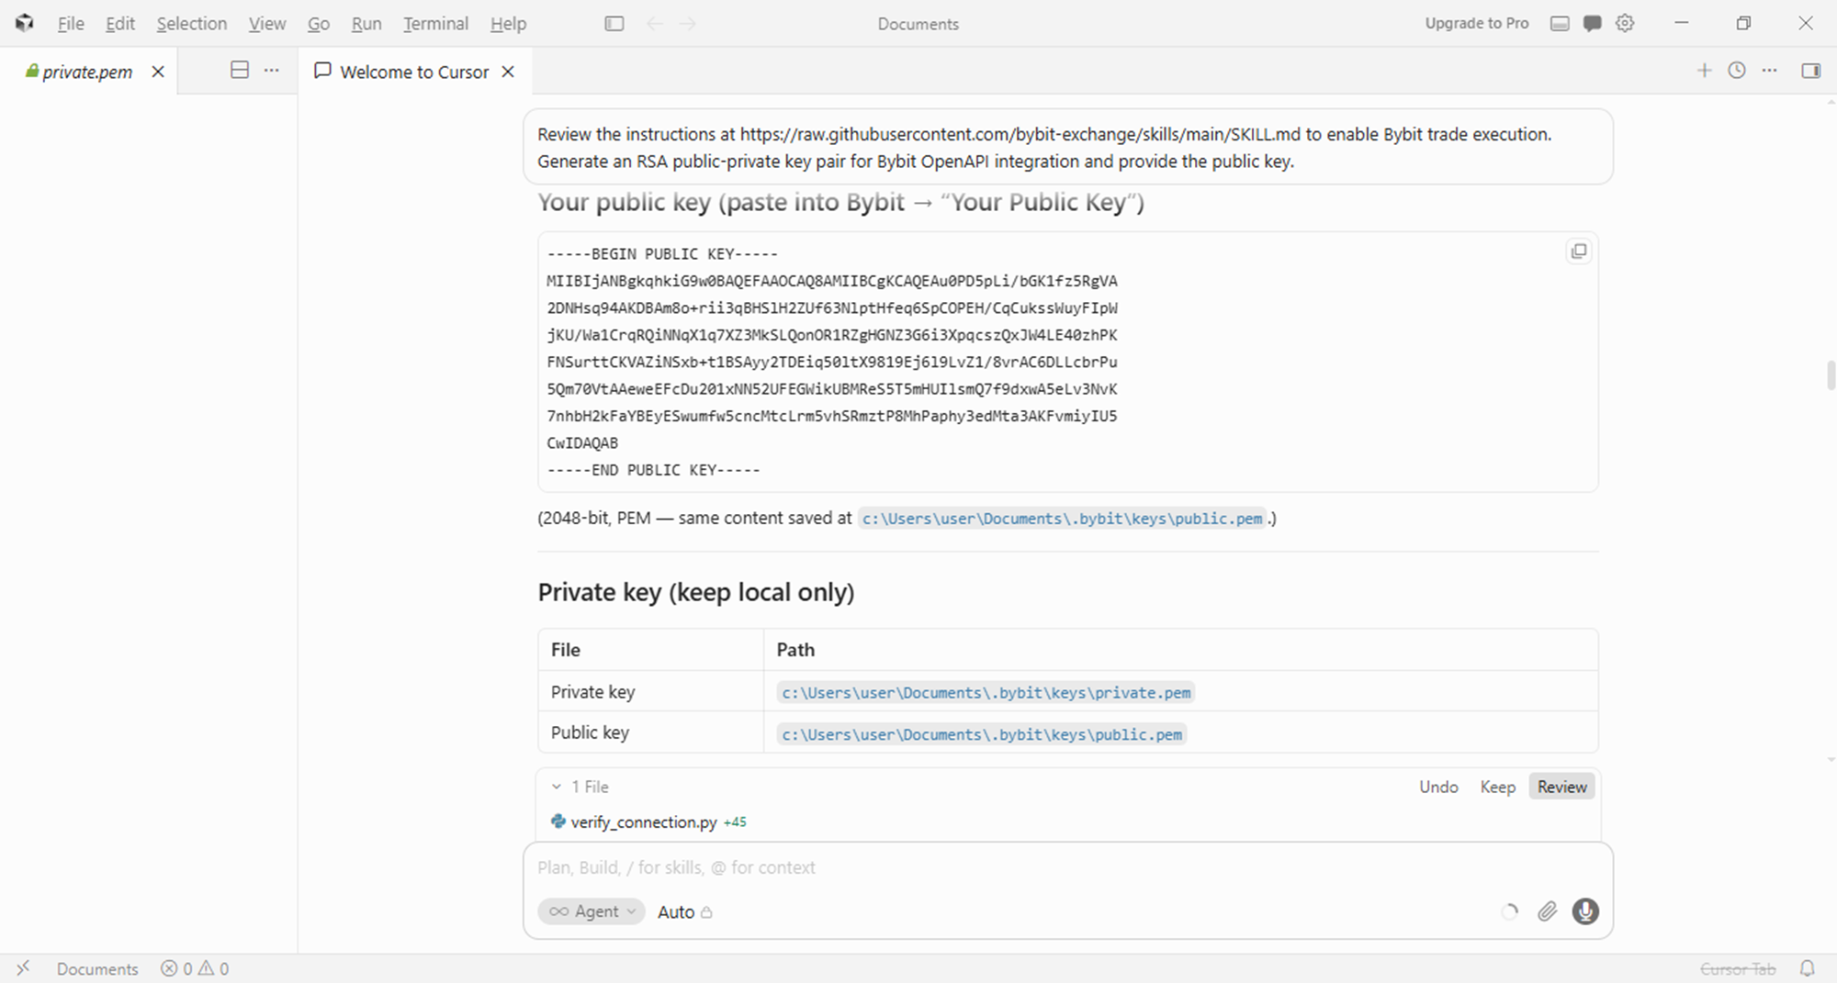
Task: Open the Run menu
Action: click(366, 24)
